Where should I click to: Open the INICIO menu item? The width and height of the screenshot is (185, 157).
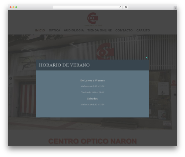40,30
